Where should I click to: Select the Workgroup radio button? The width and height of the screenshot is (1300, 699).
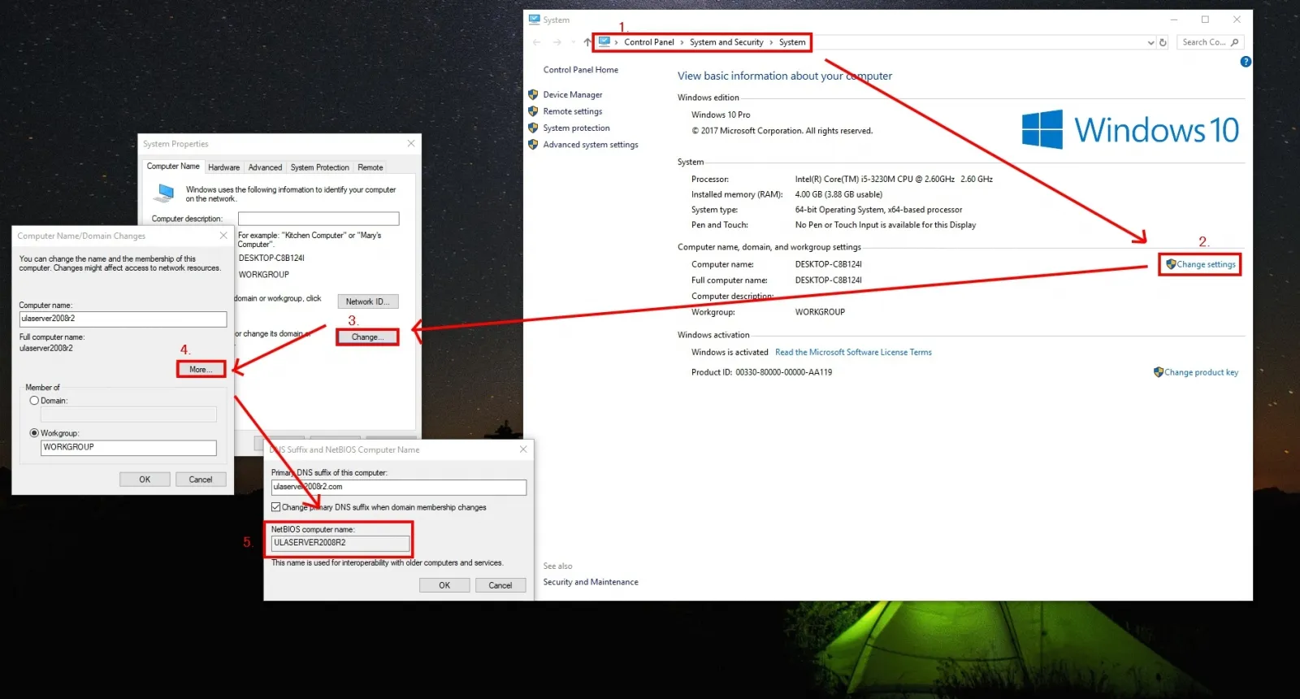pyautogui.click(x=34, y=433)
